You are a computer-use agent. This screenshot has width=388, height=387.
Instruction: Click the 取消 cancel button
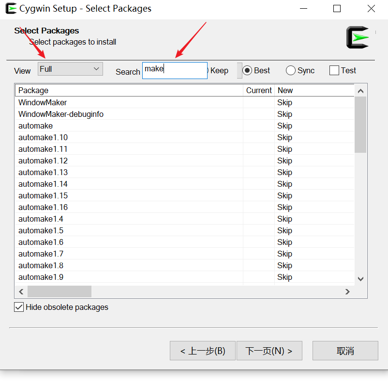coord(345,350)
